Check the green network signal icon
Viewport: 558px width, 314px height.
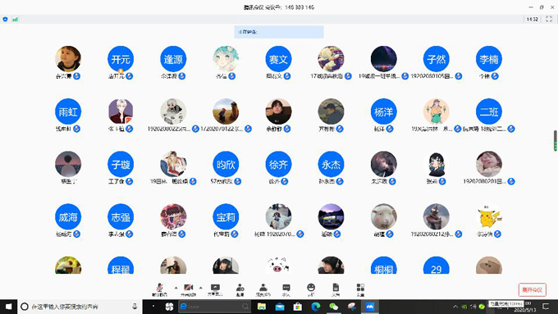pos(15,19)
